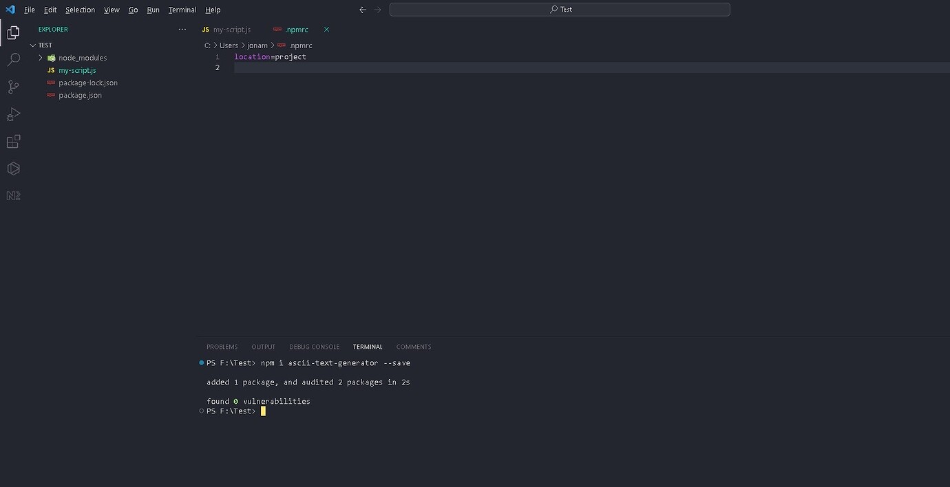Open the Terminal menu
This screenshot has height=487, width=950.
[182, 10]
